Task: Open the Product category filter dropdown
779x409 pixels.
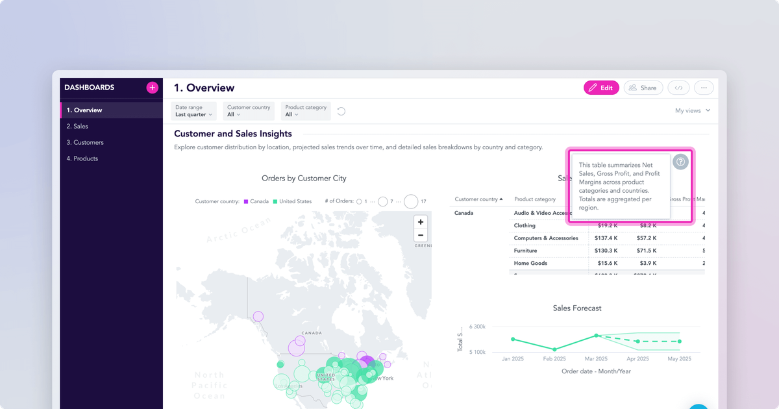Action: click(305, 111)
